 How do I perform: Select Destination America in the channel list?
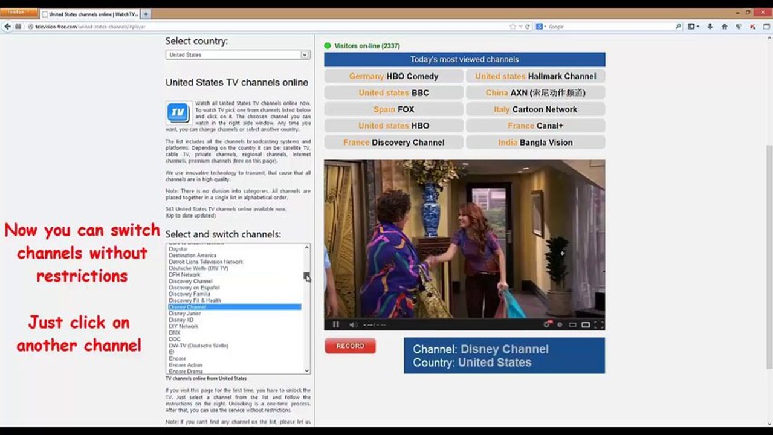(234, 256)
